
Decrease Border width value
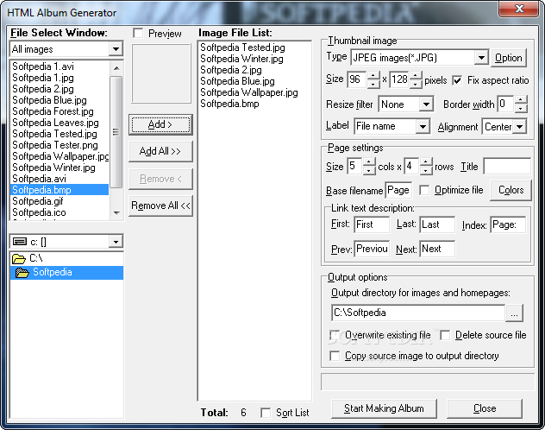pos(520,108)
